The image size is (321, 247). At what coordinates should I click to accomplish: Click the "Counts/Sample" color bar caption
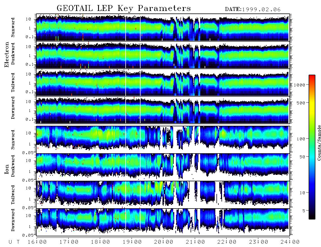[319, 143]
